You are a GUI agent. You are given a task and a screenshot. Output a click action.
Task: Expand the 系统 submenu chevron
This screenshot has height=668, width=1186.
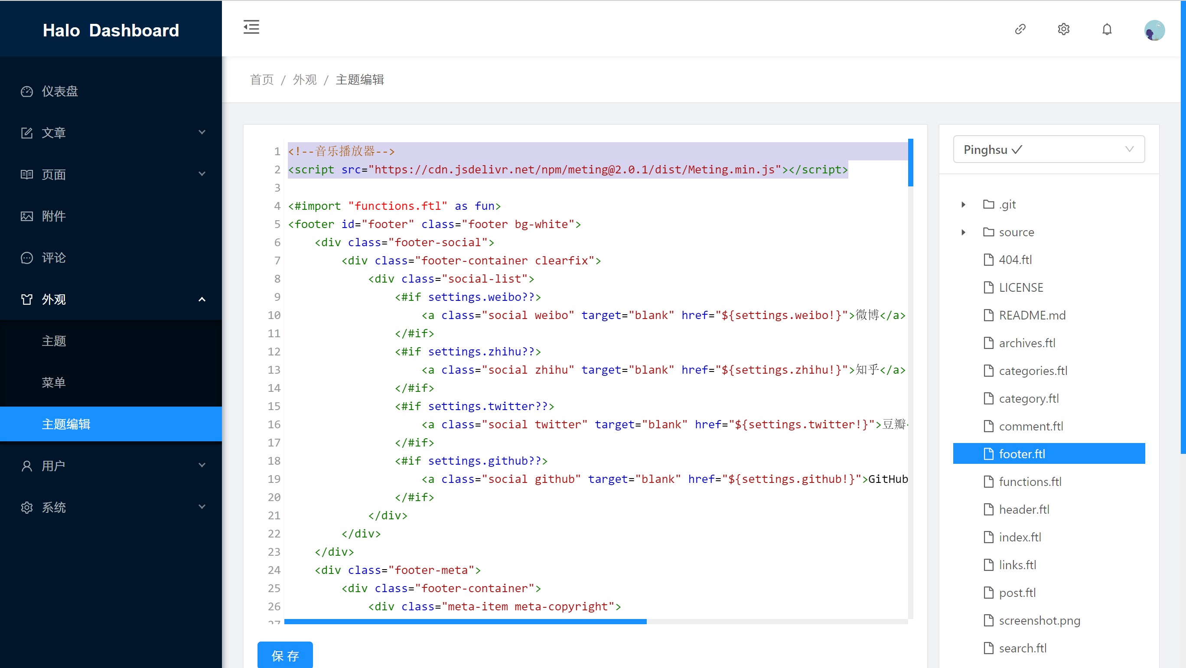coord(202,507)
